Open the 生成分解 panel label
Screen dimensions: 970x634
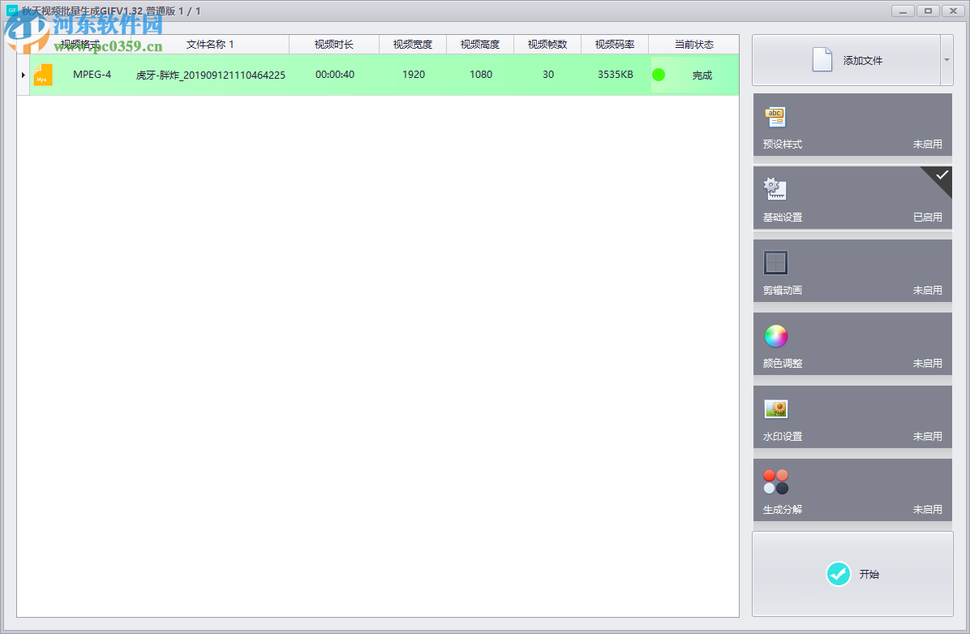click(x=783, y=510)
